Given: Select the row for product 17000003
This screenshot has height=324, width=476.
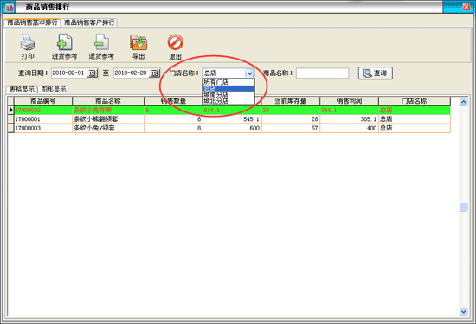Looking at the screenshot, I should click(228, 128).
